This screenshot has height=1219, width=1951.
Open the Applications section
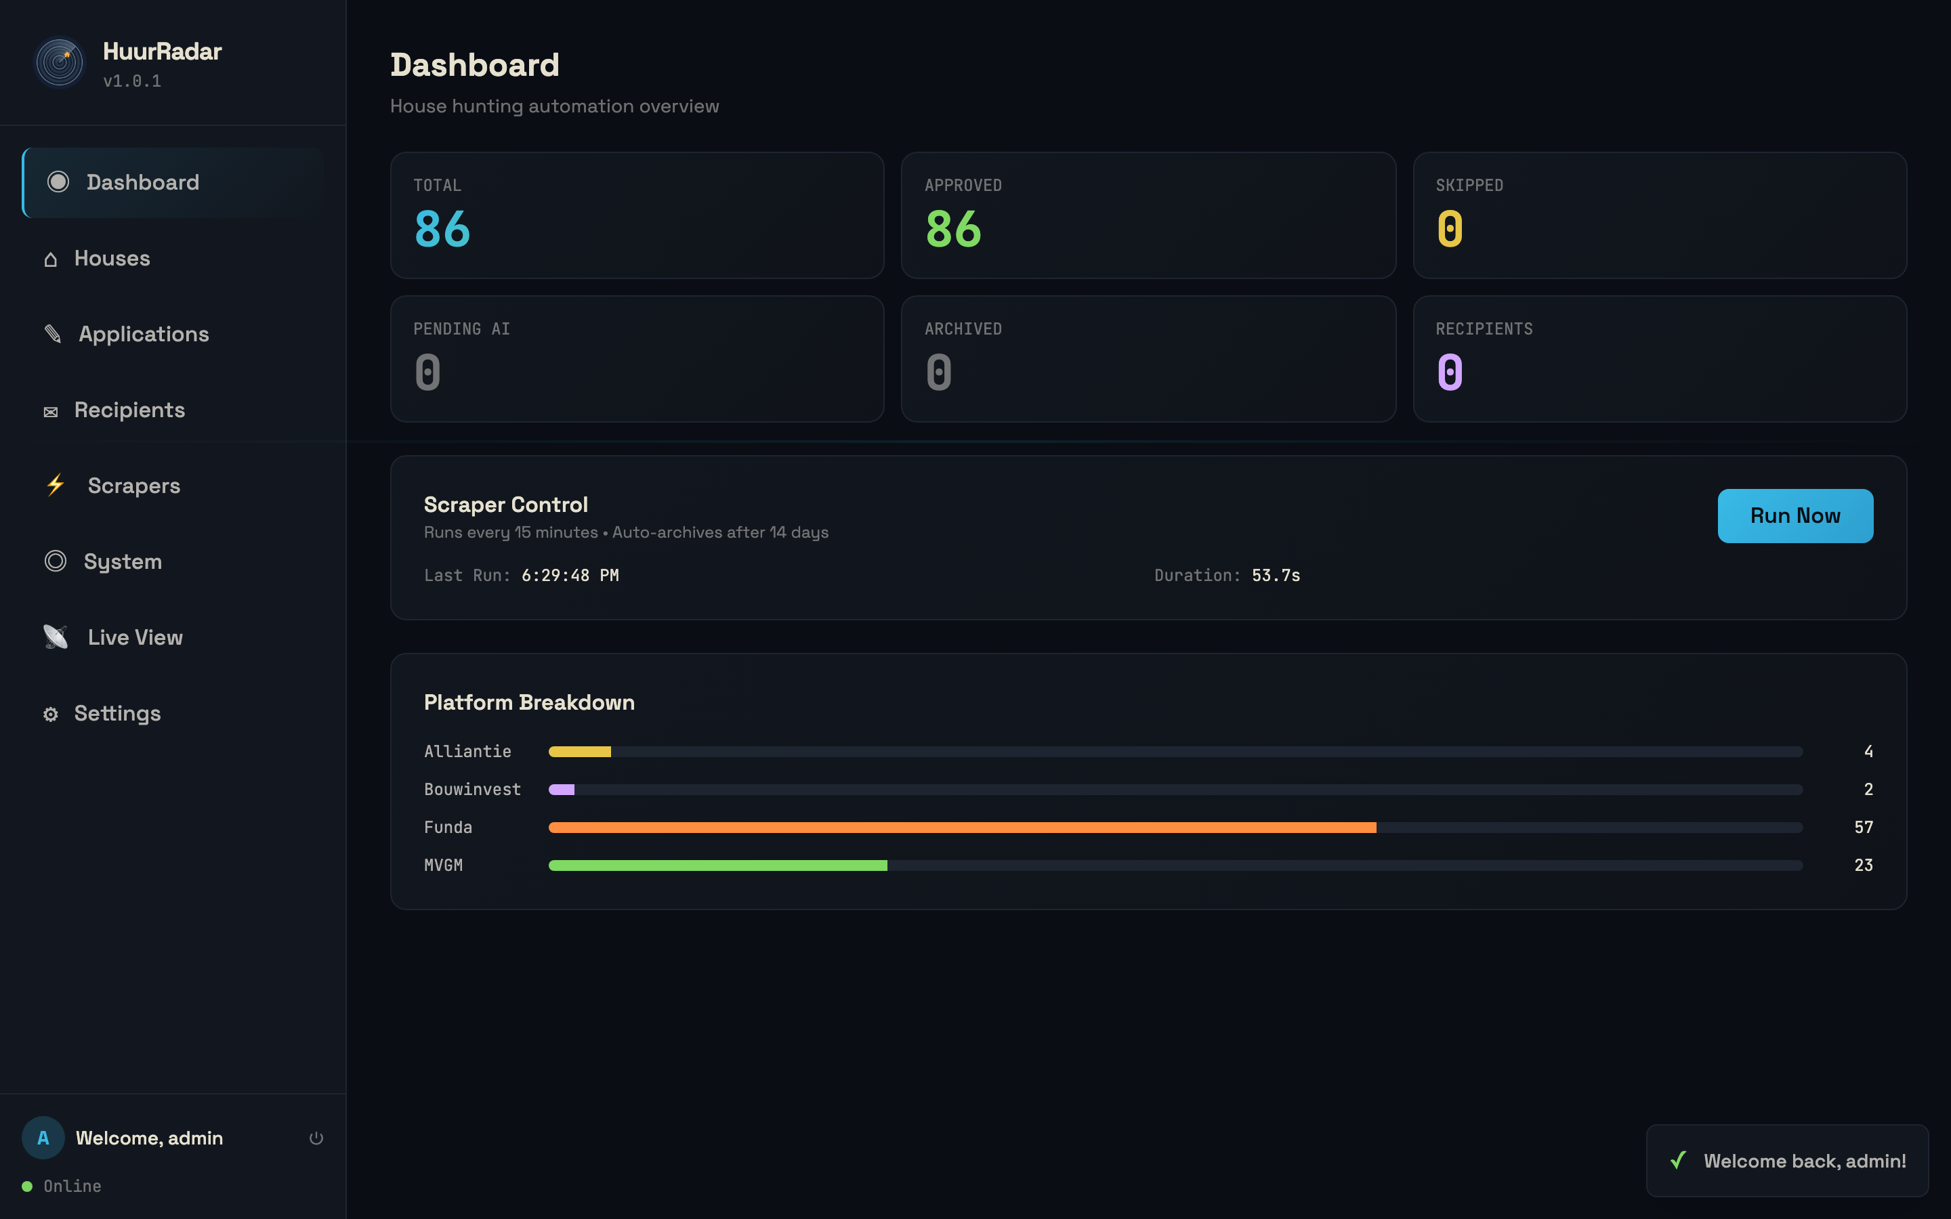pyautogui.click(x=173, y=334)
